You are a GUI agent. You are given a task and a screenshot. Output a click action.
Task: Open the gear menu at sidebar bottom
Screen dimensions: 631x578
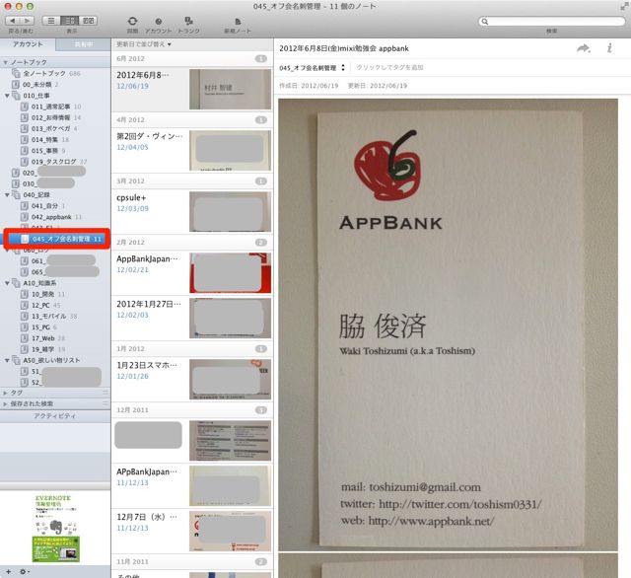pyautogui.click(x=24, y=571)
